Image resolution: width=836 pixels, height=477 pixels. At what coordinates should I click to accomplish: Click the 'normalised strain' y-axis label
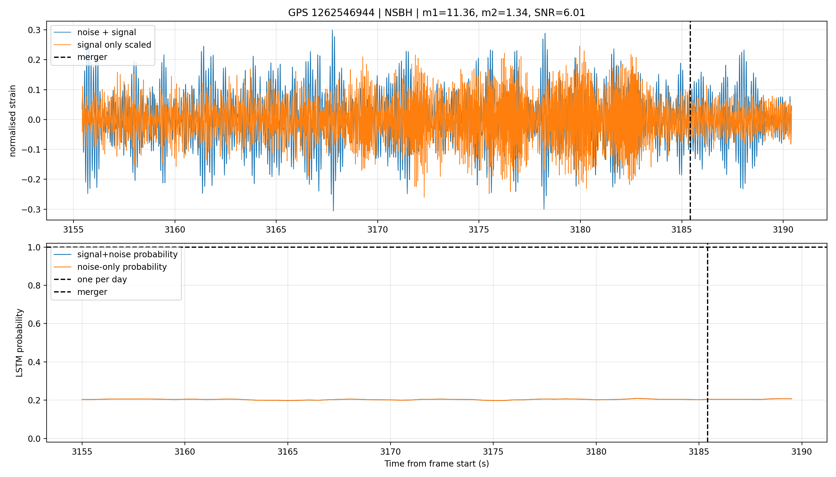(13, 120)
